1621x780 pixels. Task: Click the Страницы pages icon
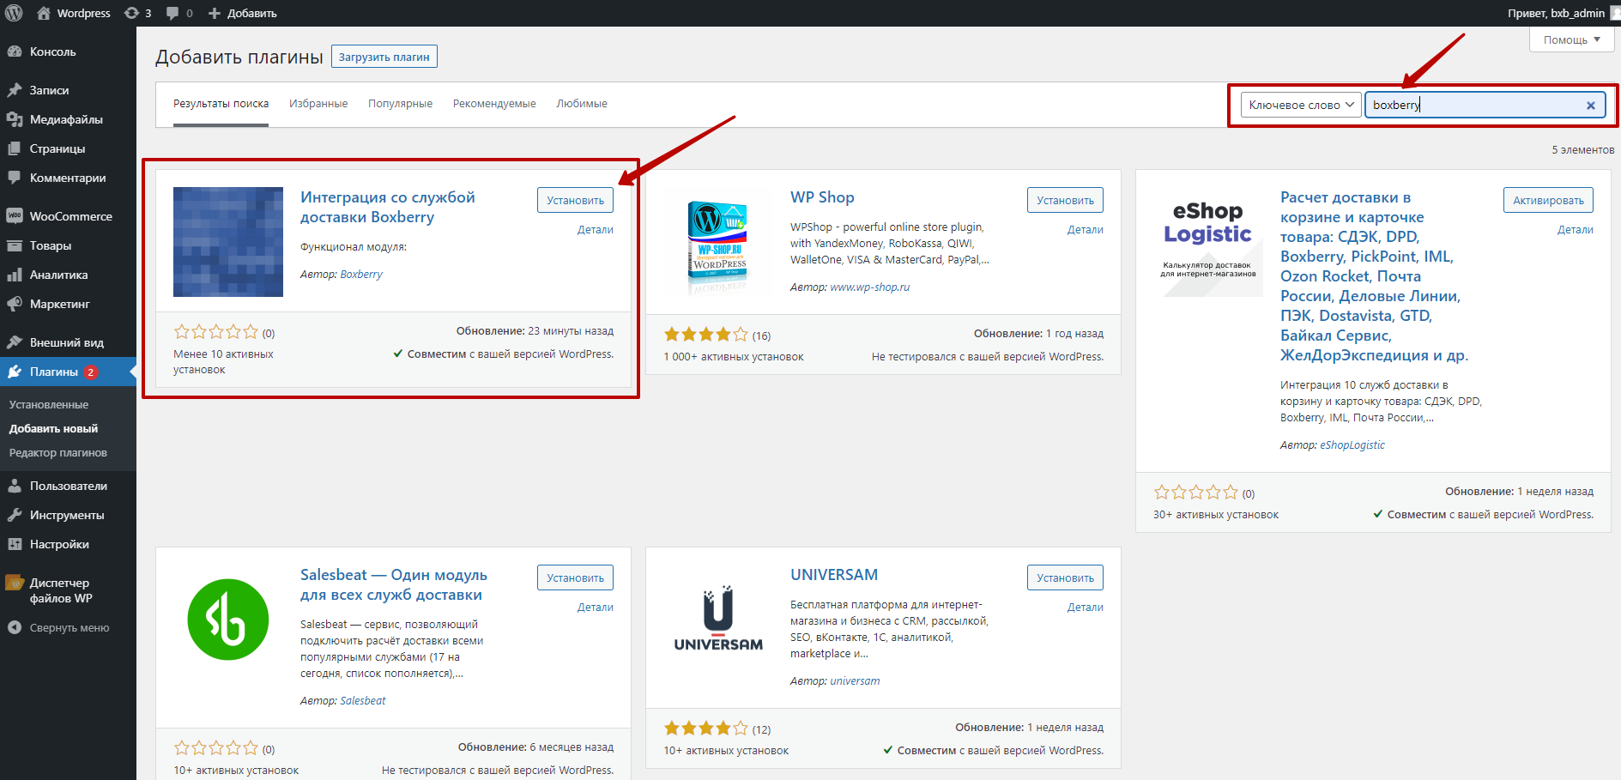pyautogui.click(x=15, y=148)
